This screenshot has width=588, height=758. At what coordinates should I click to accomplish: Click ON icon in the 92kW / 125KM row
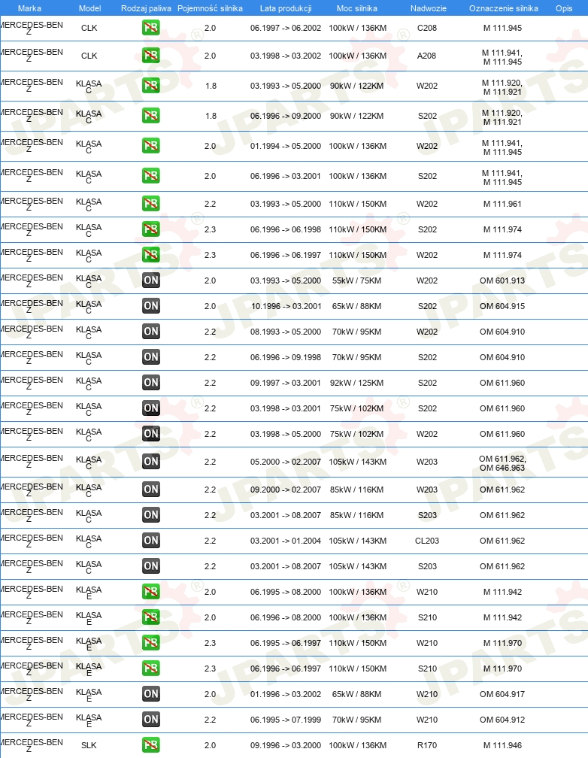(151, 383)
